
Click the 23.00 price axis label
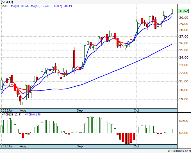pos(183,65)
